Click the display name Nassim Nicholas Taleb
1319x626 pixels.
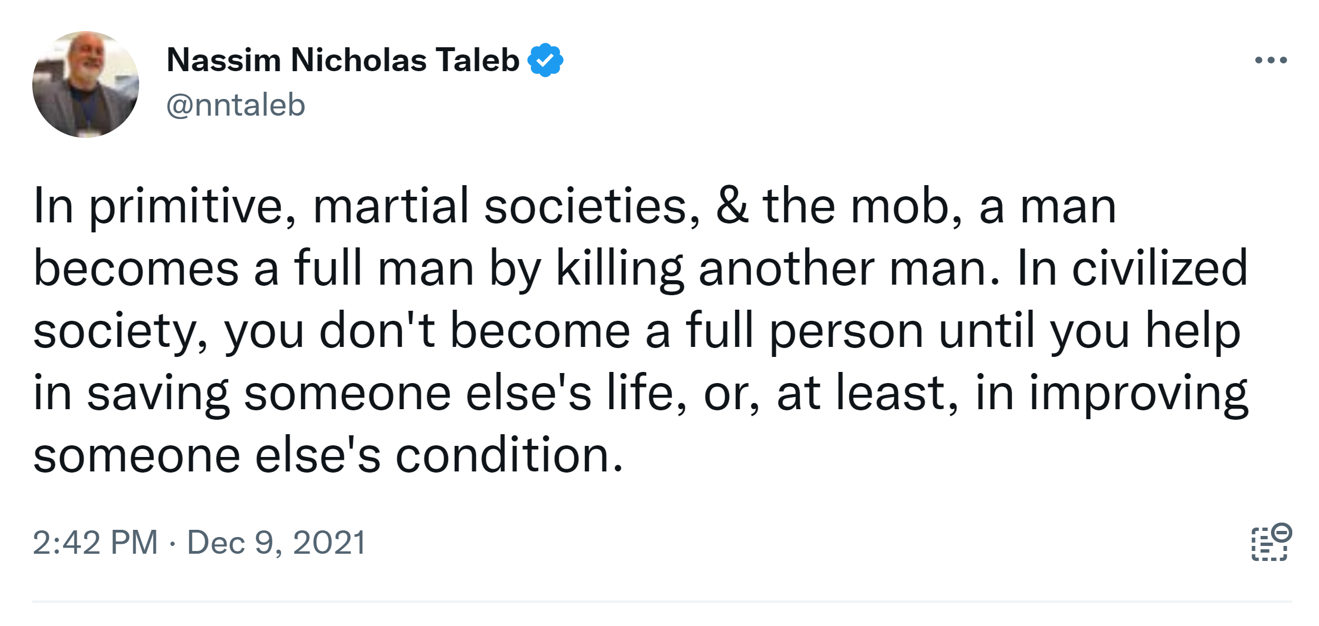tap(343, 60)
